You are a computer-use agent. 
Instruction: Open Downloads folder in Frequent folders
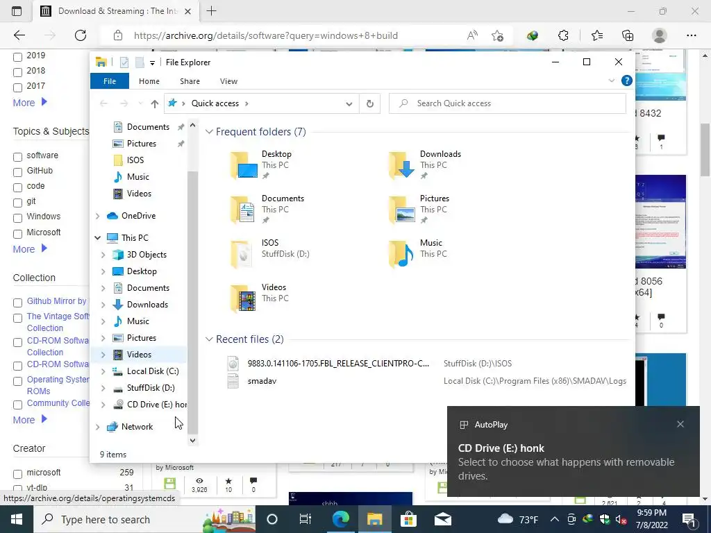(424, 165)
